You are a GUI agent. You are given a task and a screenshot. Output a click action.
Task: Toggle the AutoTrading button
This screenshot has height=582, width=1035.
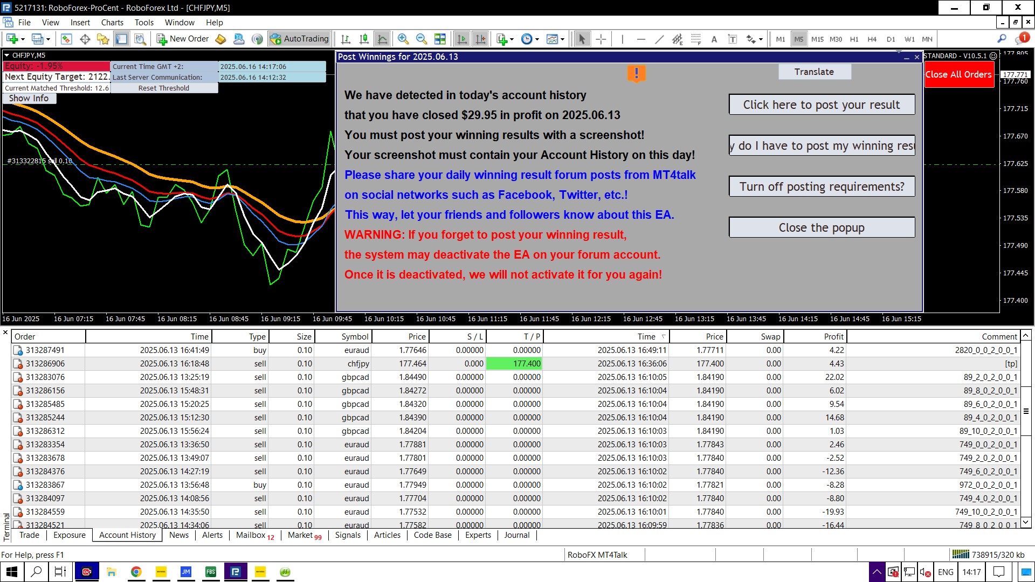click(300, 39)
